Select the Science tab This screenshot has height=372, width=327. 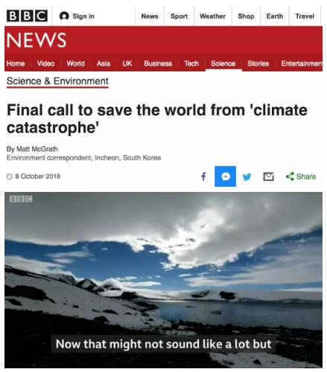223,63
